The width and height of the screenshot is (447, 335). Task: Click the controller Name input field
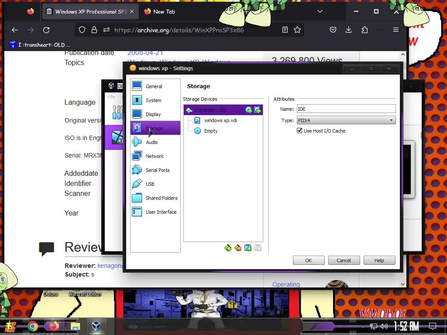[x=346, y=109]
